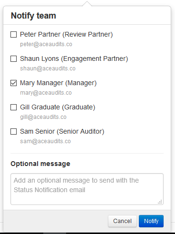The width and height of the screenshot is (175, 234).
Task: Click Shaun Lyons (Engagement Partner) label
Action: click(74, 58)
